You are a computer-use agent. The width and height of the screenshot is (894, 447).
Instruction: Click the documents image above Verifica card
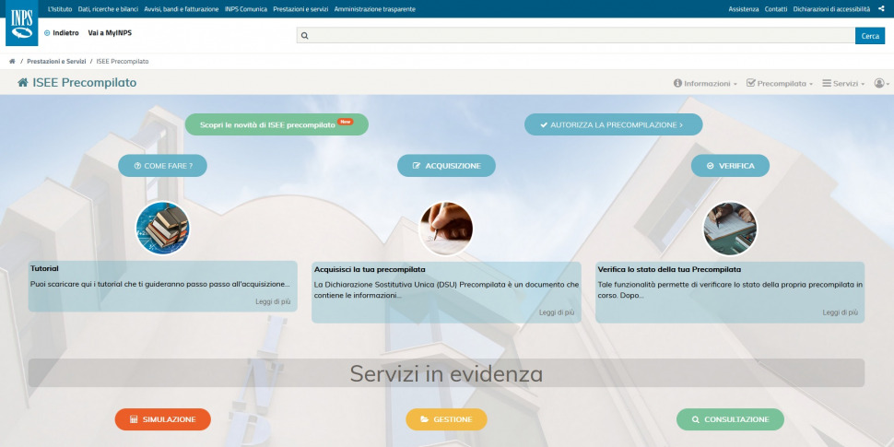730,228
